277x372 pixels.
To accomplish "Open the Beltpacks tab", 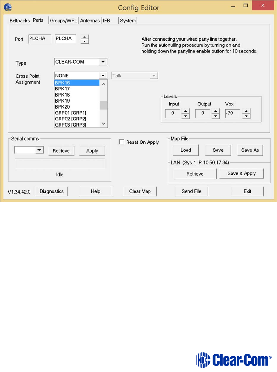I will pyautogui.click(x=19, y=21).
